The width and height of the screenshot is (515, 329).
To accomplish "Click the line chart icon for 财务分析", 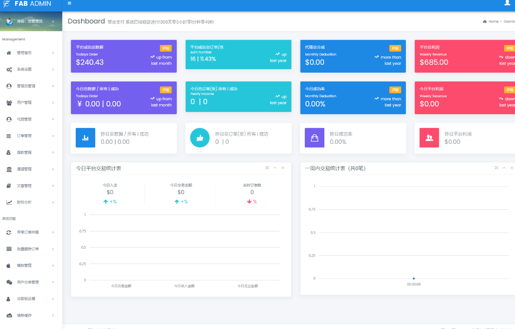I will 9,203.
